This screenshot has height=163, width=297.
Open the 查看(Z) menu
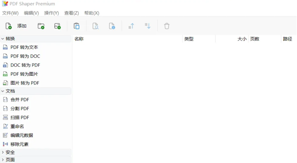point(71,13)
